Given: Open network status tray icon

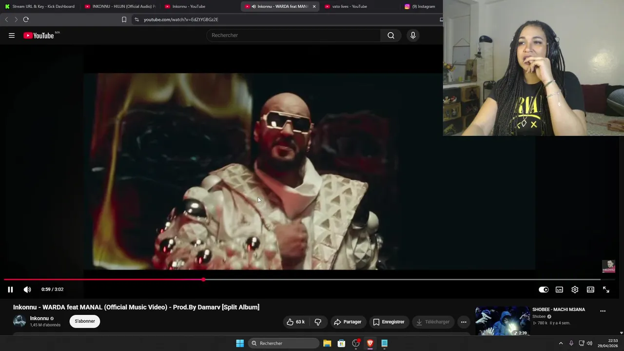Looking at the screenshot, I should (582, 343).
